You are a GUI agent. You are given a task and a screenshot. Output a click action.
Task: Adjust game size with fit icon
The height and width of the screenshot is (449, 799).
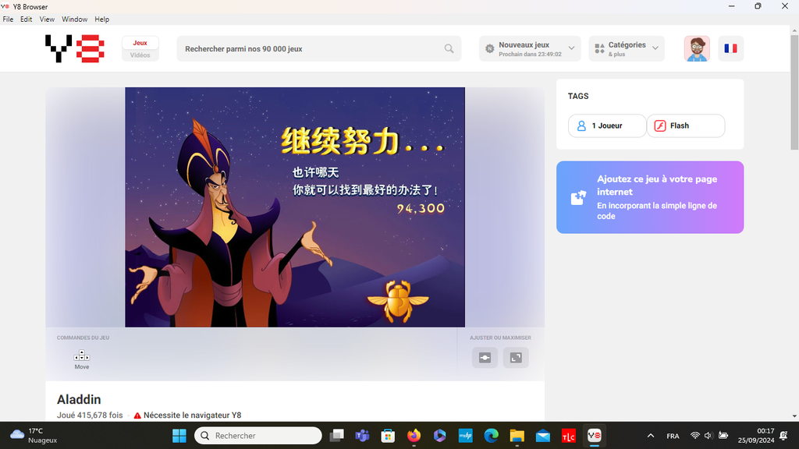pyautogui.click(x=485, y=358)
